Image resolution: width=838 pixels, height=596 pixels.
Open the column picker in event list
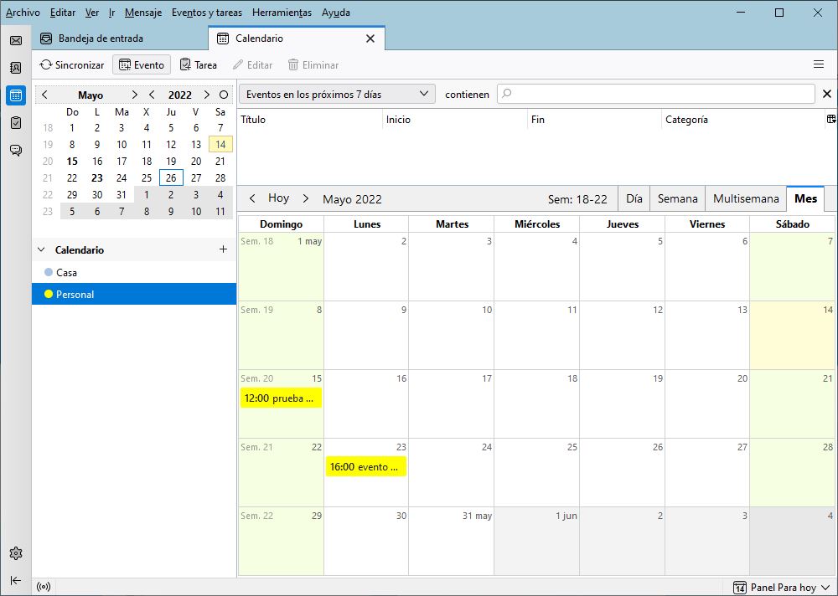830,120
